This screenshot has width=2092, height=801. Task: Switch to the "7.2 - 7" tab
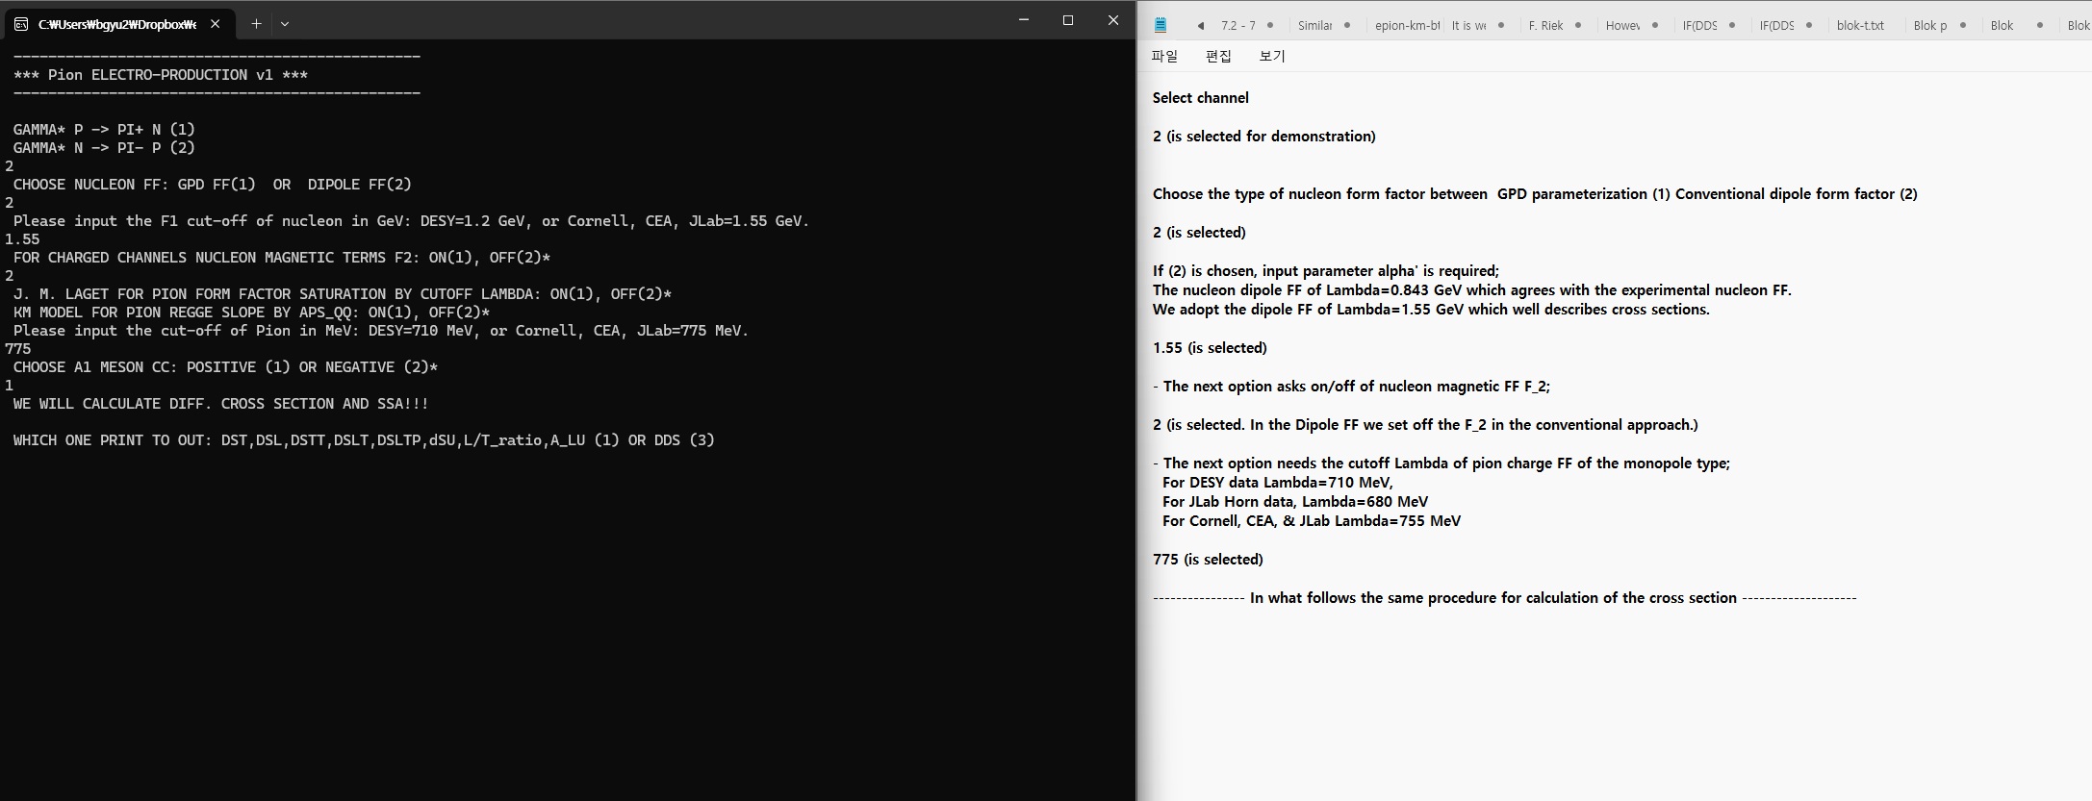click(1237, 26)
